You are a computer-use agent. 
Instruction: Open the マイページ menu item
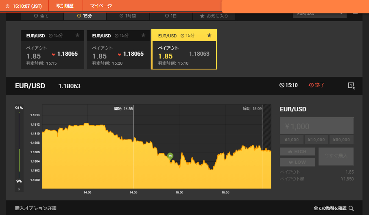tap(101, 6)
